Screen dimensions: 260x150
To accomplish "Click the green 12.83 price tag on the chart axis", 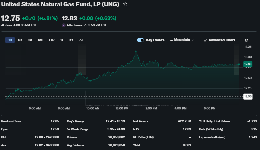I will click(248, 64).
